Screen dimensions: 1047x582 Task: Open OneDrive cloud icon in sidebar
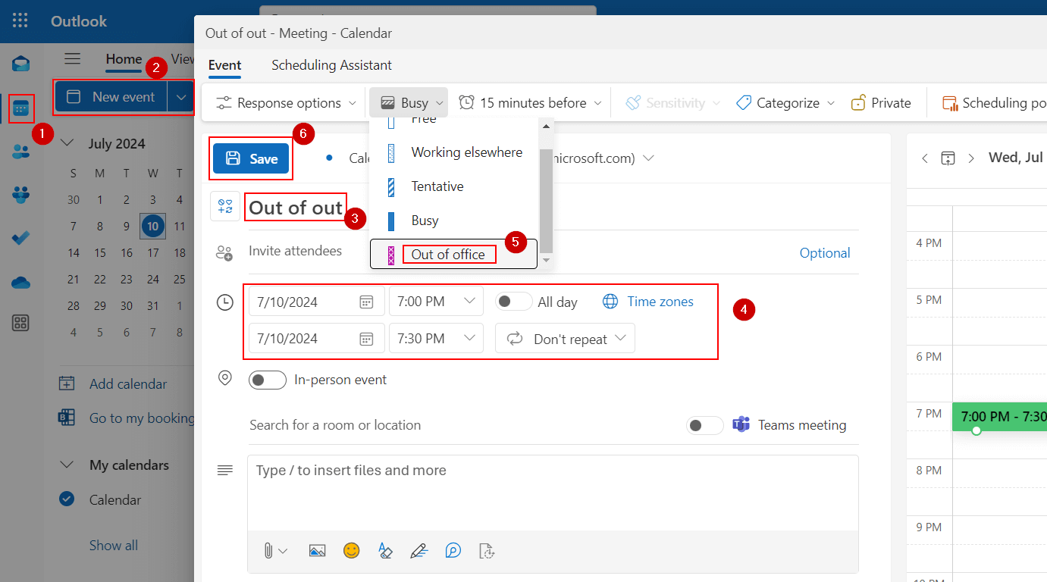pyautogui.click(x=21, y=282)
